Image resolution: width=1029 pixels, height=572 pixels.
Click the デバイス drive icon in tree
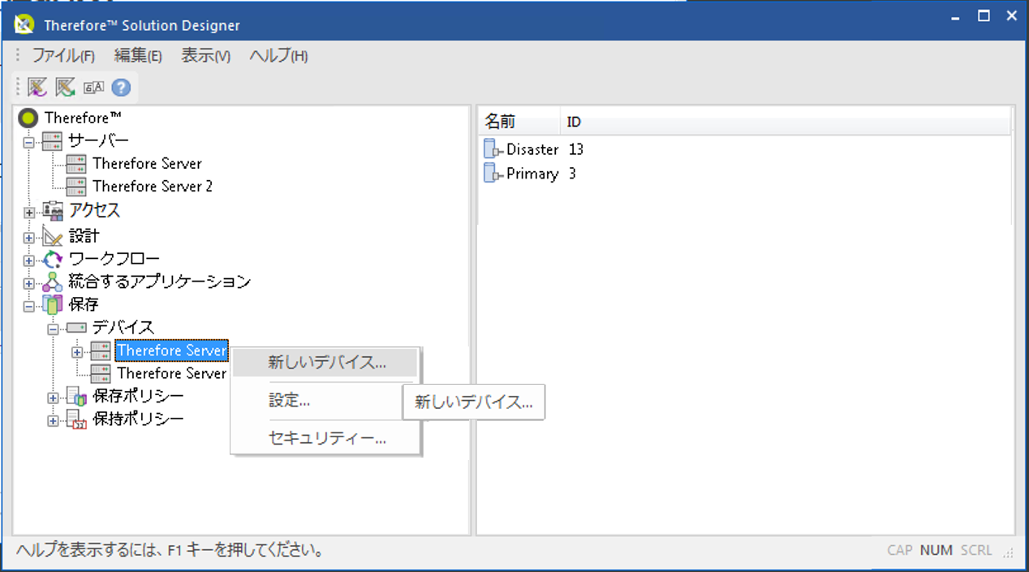tap(76, 328)
